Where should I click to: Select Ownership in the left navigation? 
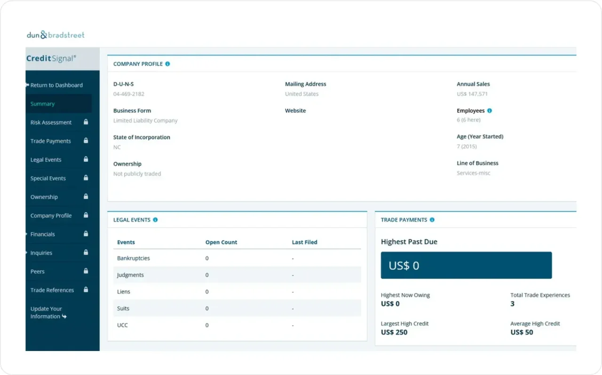point(44,197)
